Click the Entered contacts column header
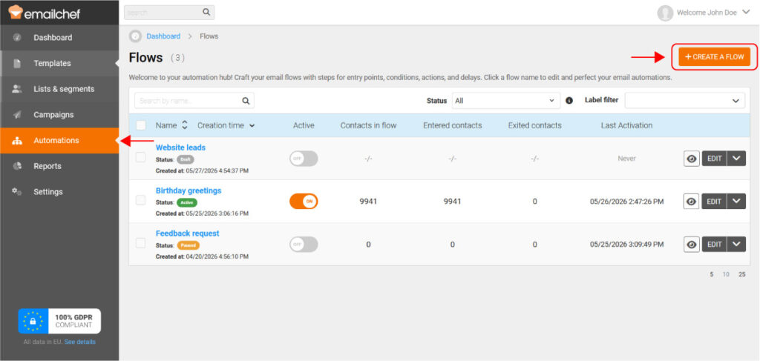This screenshot has width=760, height=361. [x=452, y=125]
